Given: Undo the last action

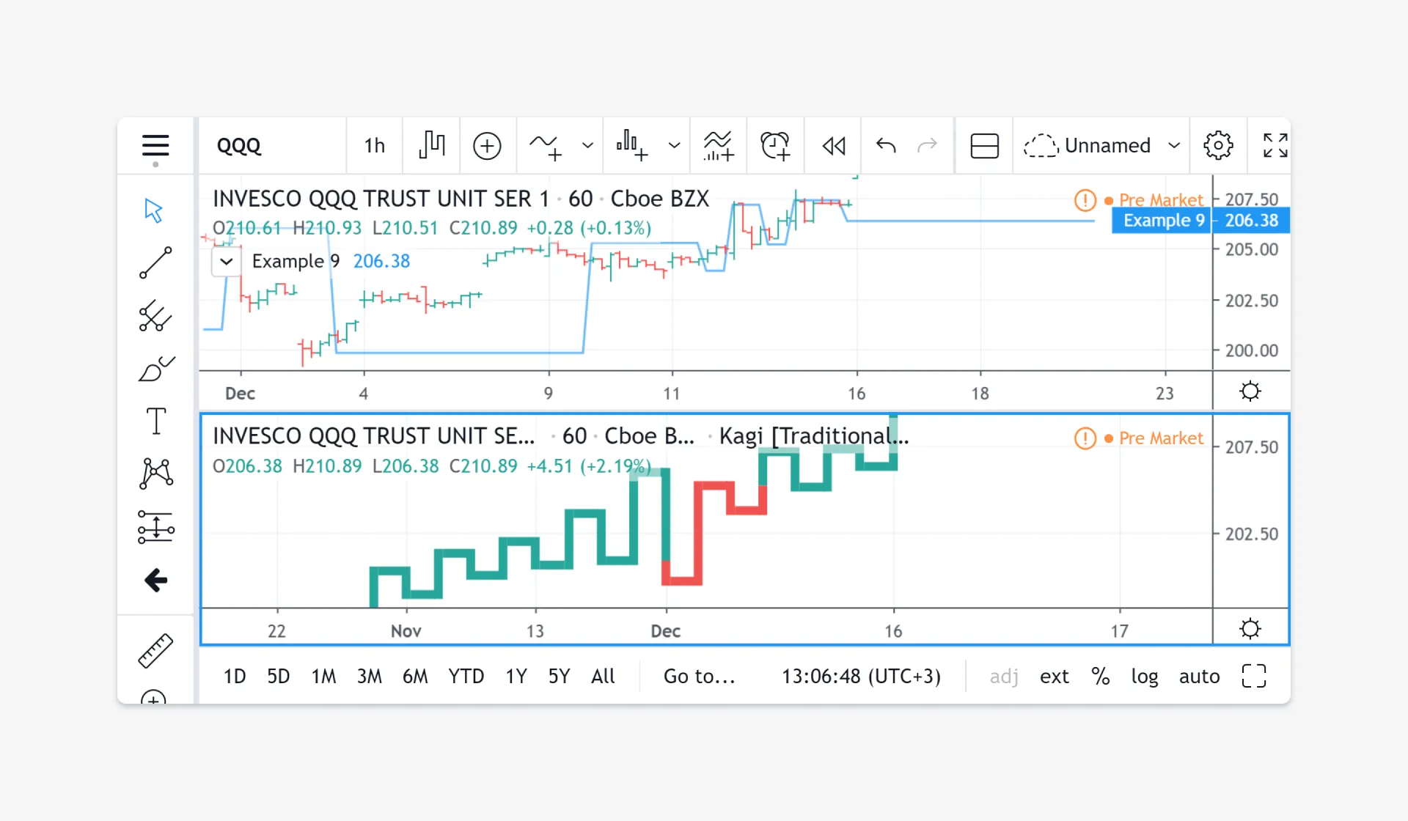Looking at the screenshot, I should [886, 145].
